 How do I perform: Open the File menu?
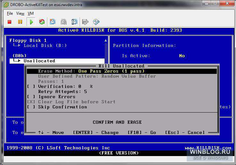pos(10,13)
